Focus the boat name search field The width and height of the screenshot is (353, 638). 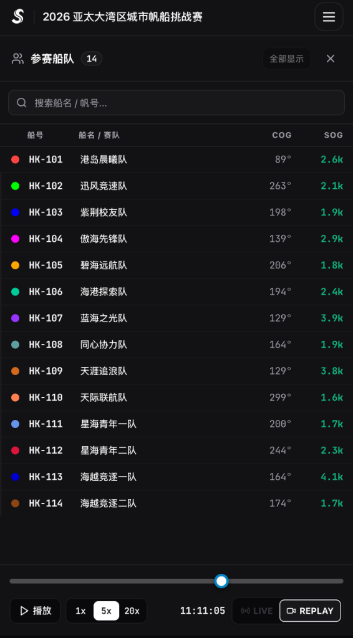pos(176,103)
